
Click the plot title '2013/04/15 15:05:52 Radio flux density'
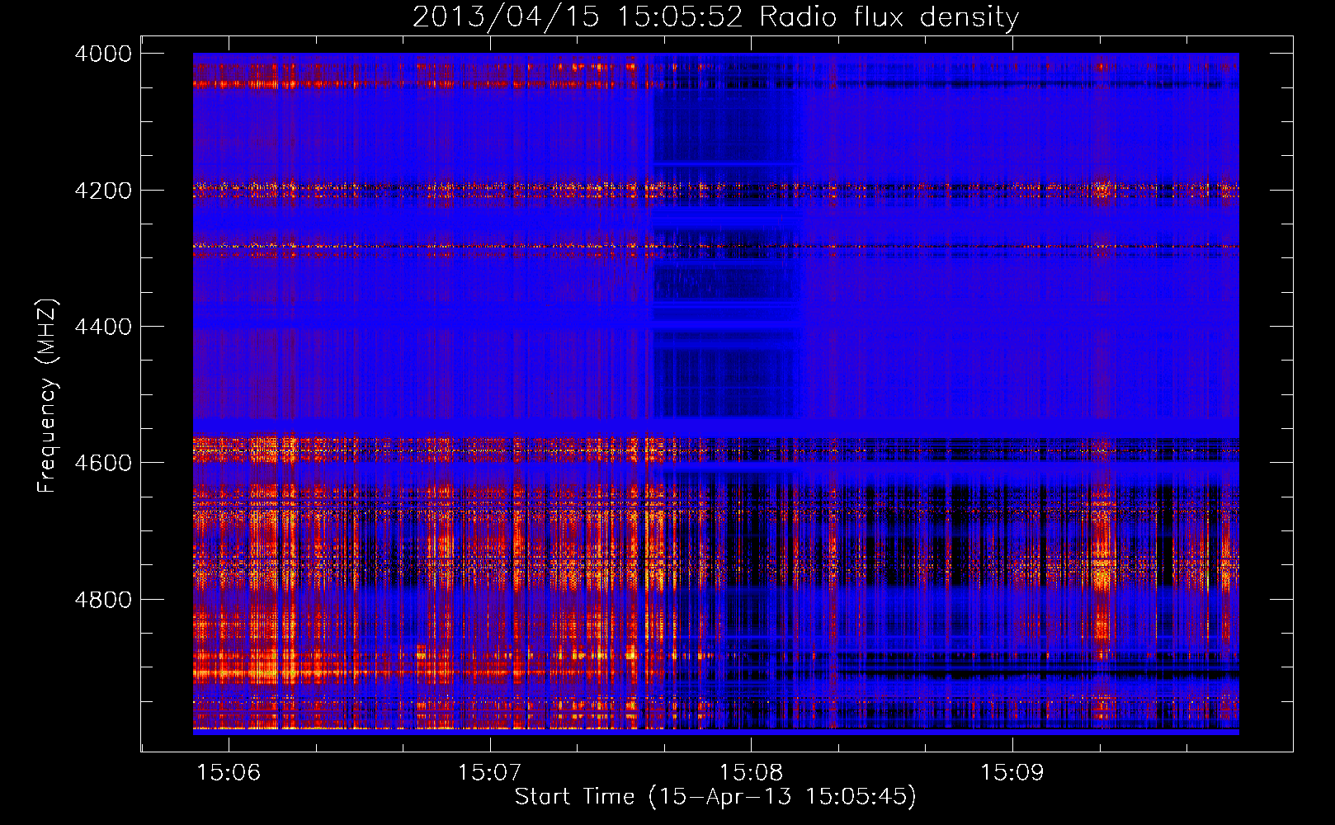(x=715, y=17)
